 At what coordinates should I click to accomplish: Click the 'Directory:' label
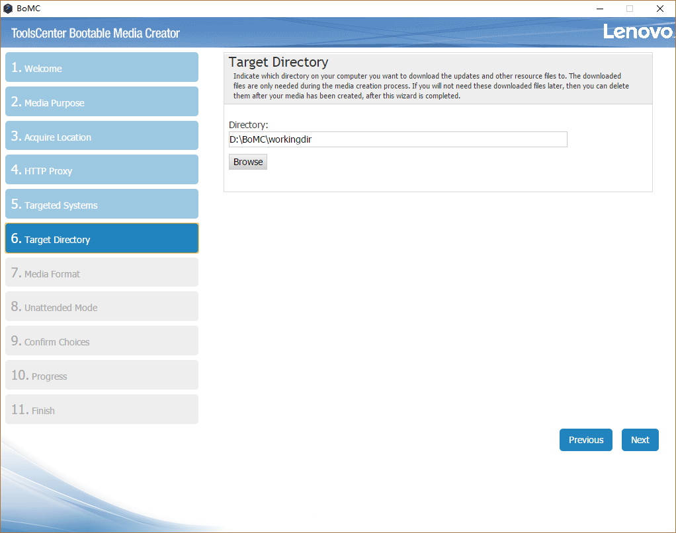point(248,125)
